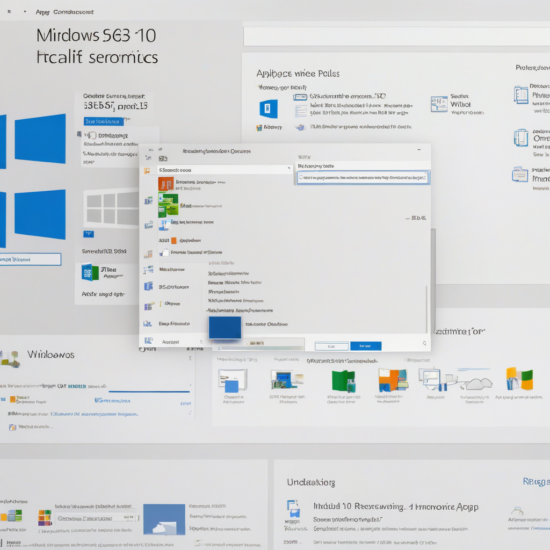
Task: Open the dropdown at the top of the dialog
Action: (x=225, y=170)
